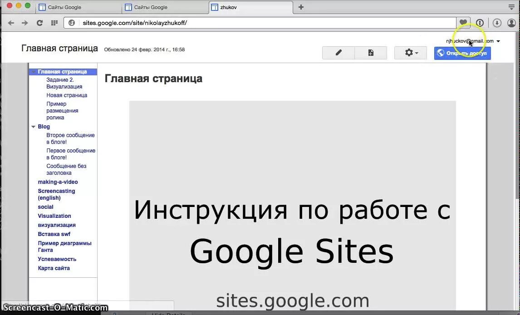Open Пример размещения ролика page
The image size is (520, 315).
pos(62,111)
